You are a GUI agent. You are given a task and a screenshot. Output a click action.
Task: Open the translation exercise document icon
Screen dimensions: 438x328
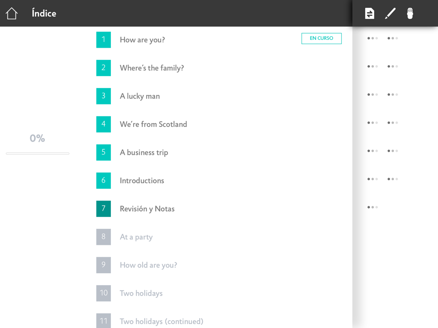point(370,14)
